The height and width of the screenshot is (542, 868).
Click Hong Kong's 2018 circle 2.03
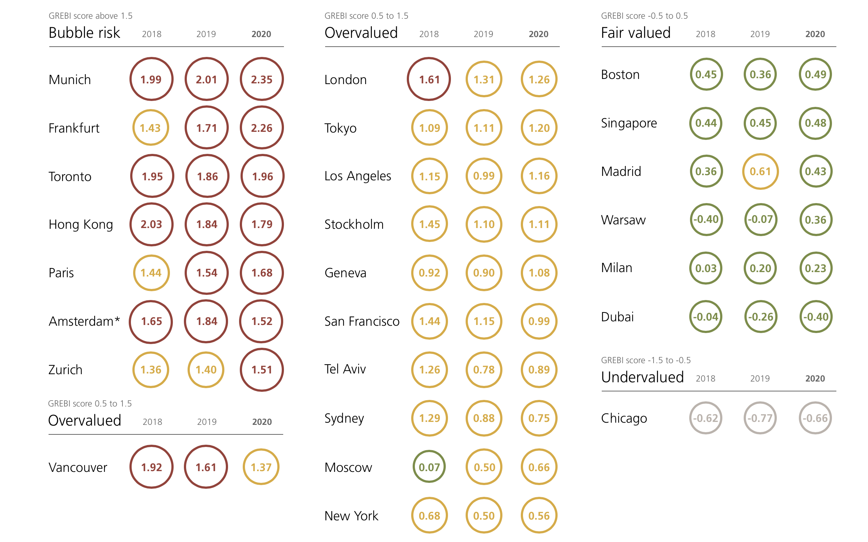[152, 224]
